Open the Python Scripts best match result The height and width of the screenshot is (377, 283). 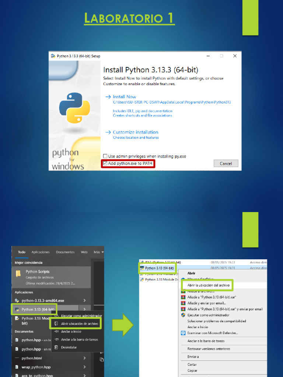[x=51, y=277]
